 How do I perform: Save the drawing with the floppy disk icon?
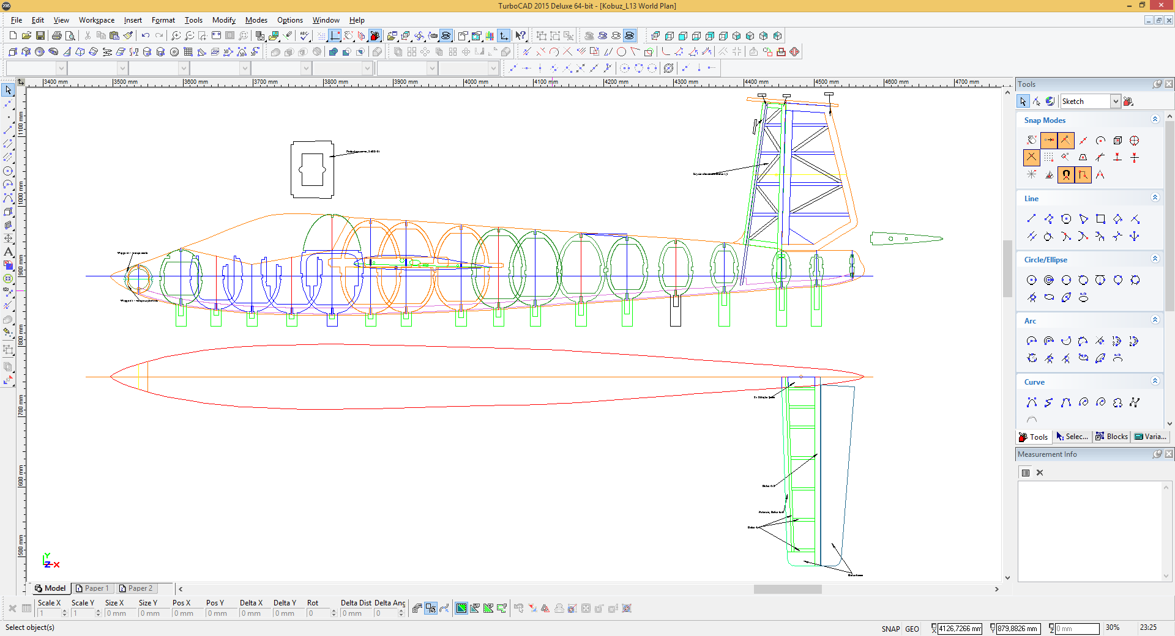tap(40, 36)
